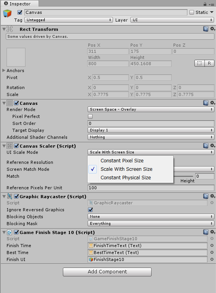Select Constant Physical Size option
Screen dimensions: 216x293
[130, 177]
